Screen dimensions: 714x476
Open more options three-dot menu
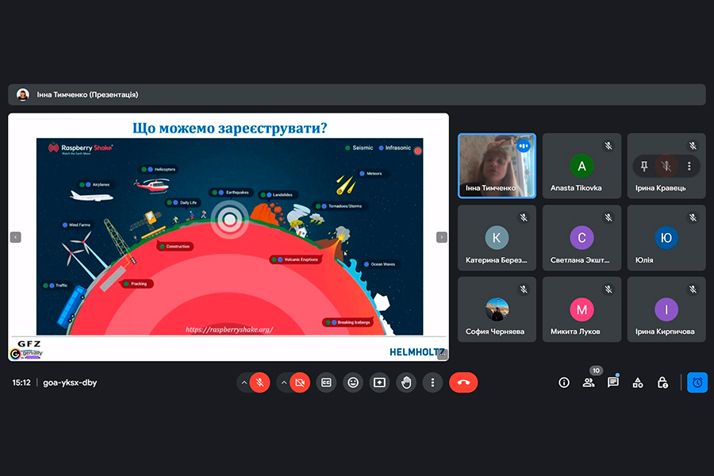432,382
